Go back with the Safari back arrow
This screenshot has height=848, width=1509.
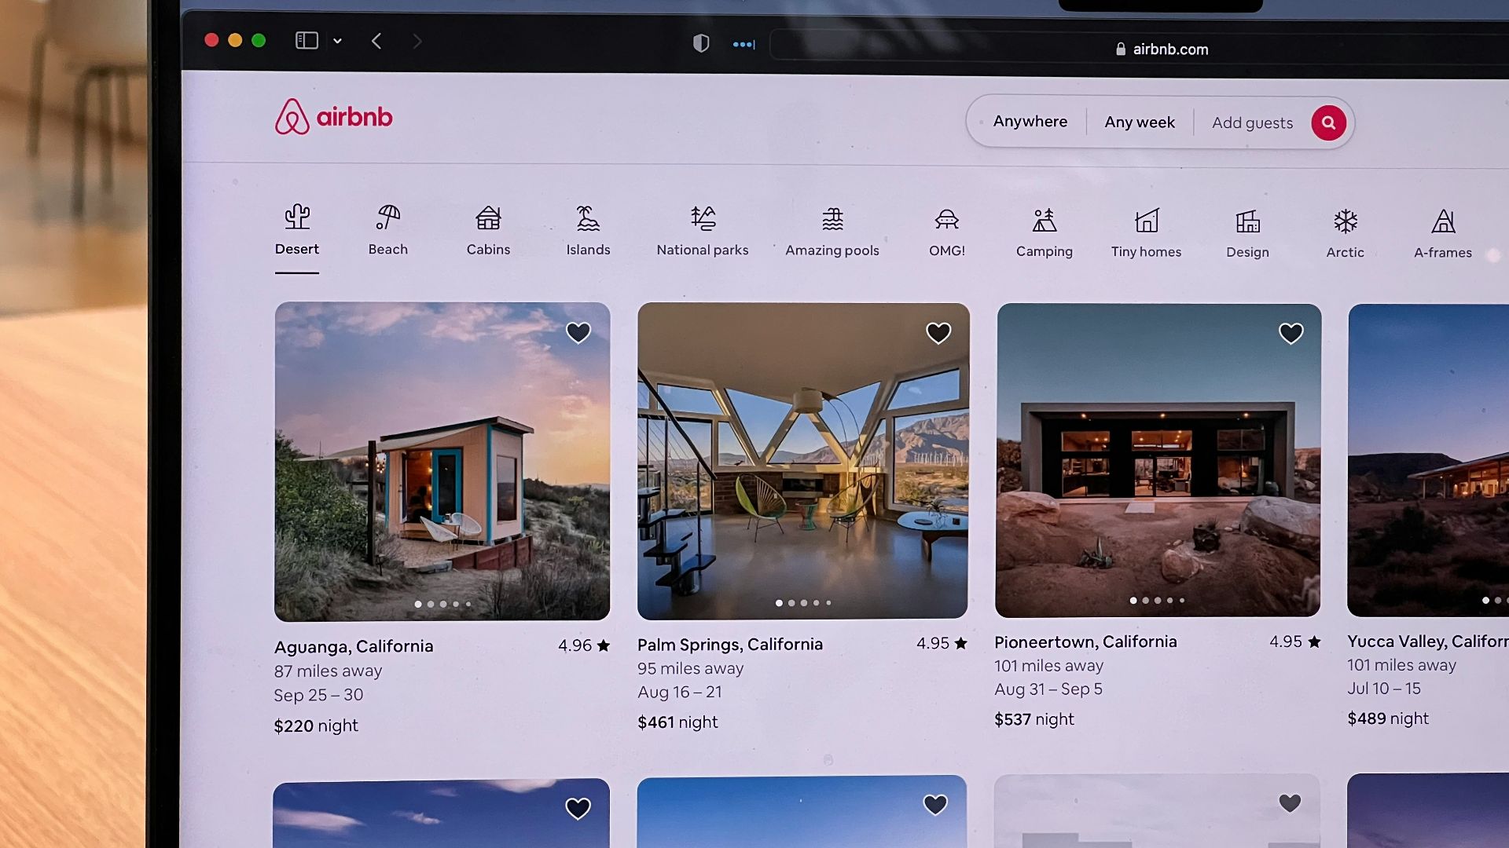[376, 41]
